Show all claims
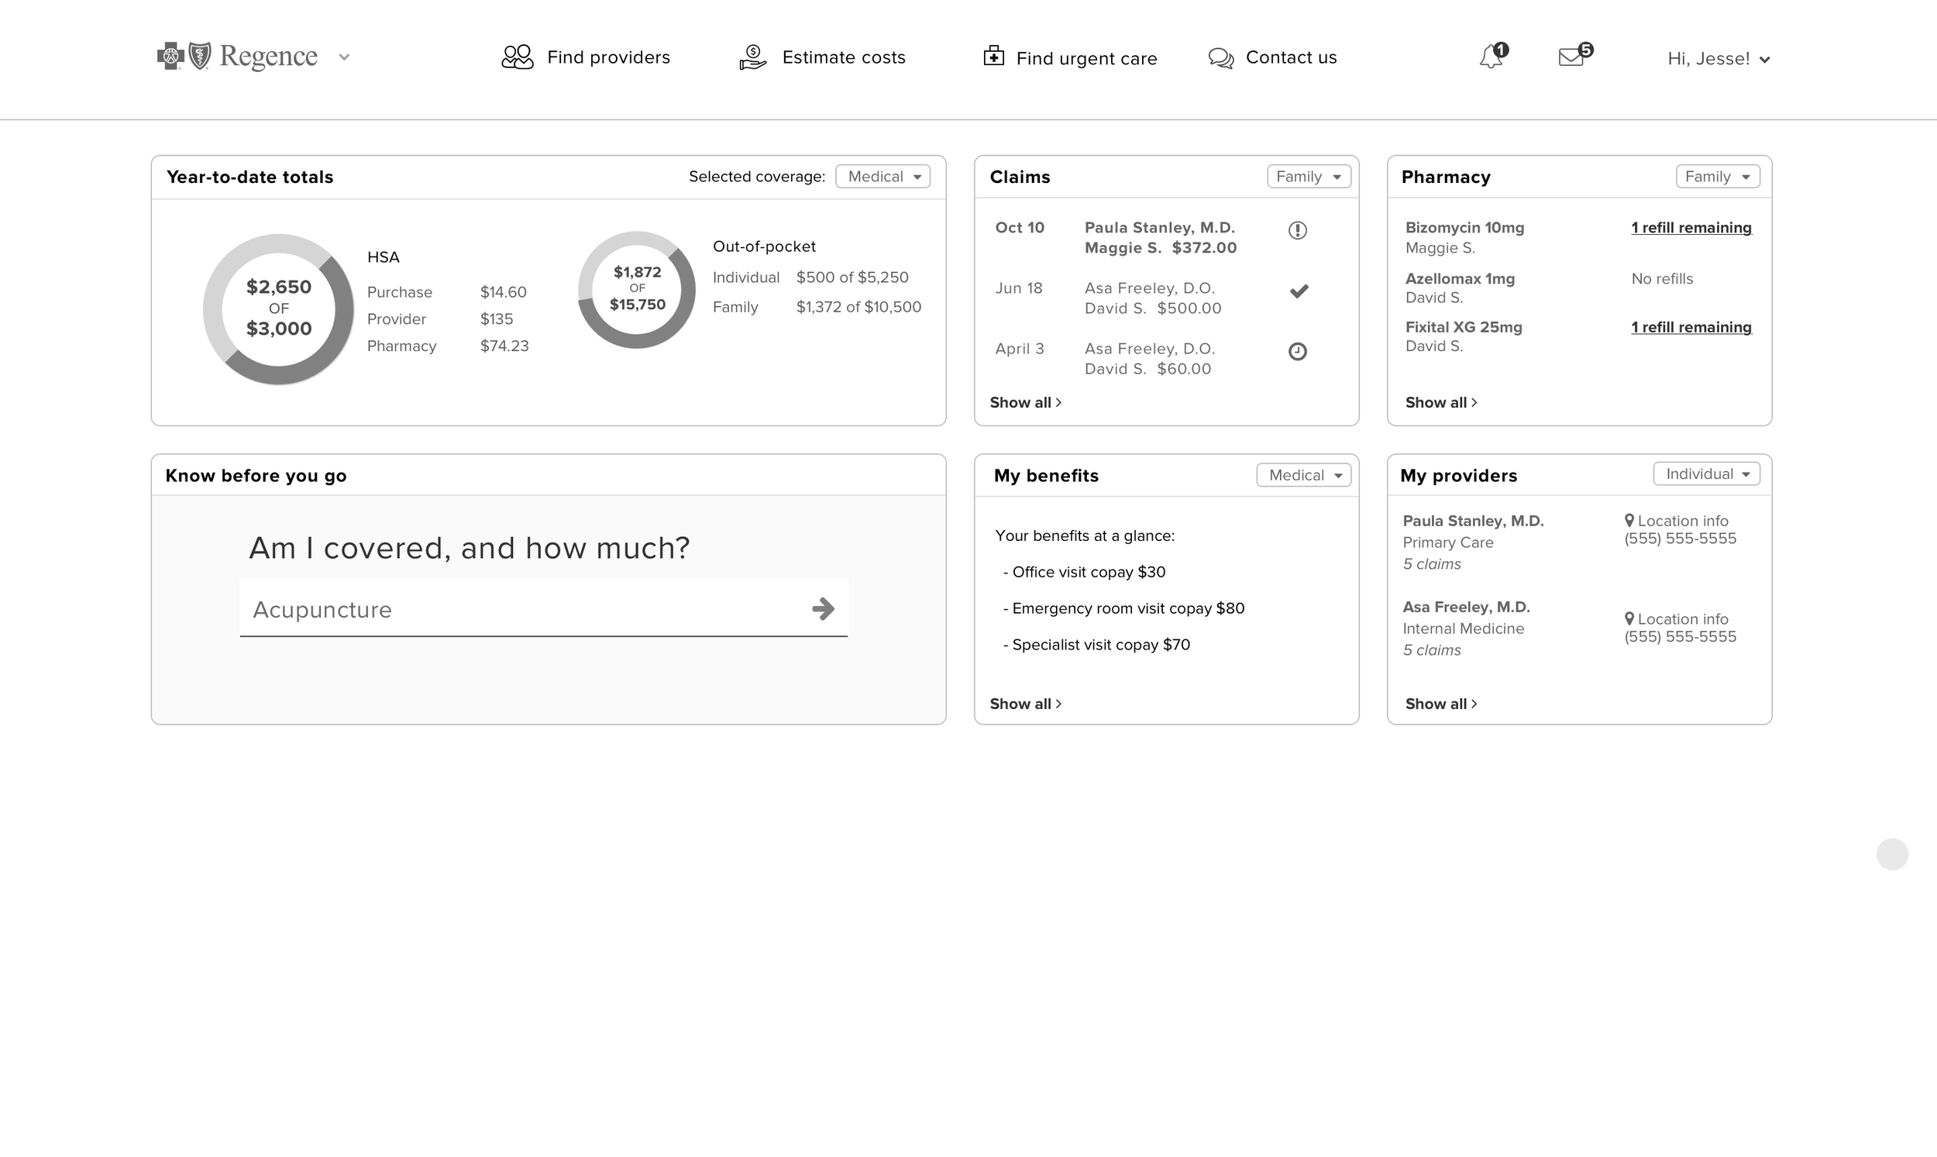This screenshot has height=1157, width=1937. pos(1024,403)
